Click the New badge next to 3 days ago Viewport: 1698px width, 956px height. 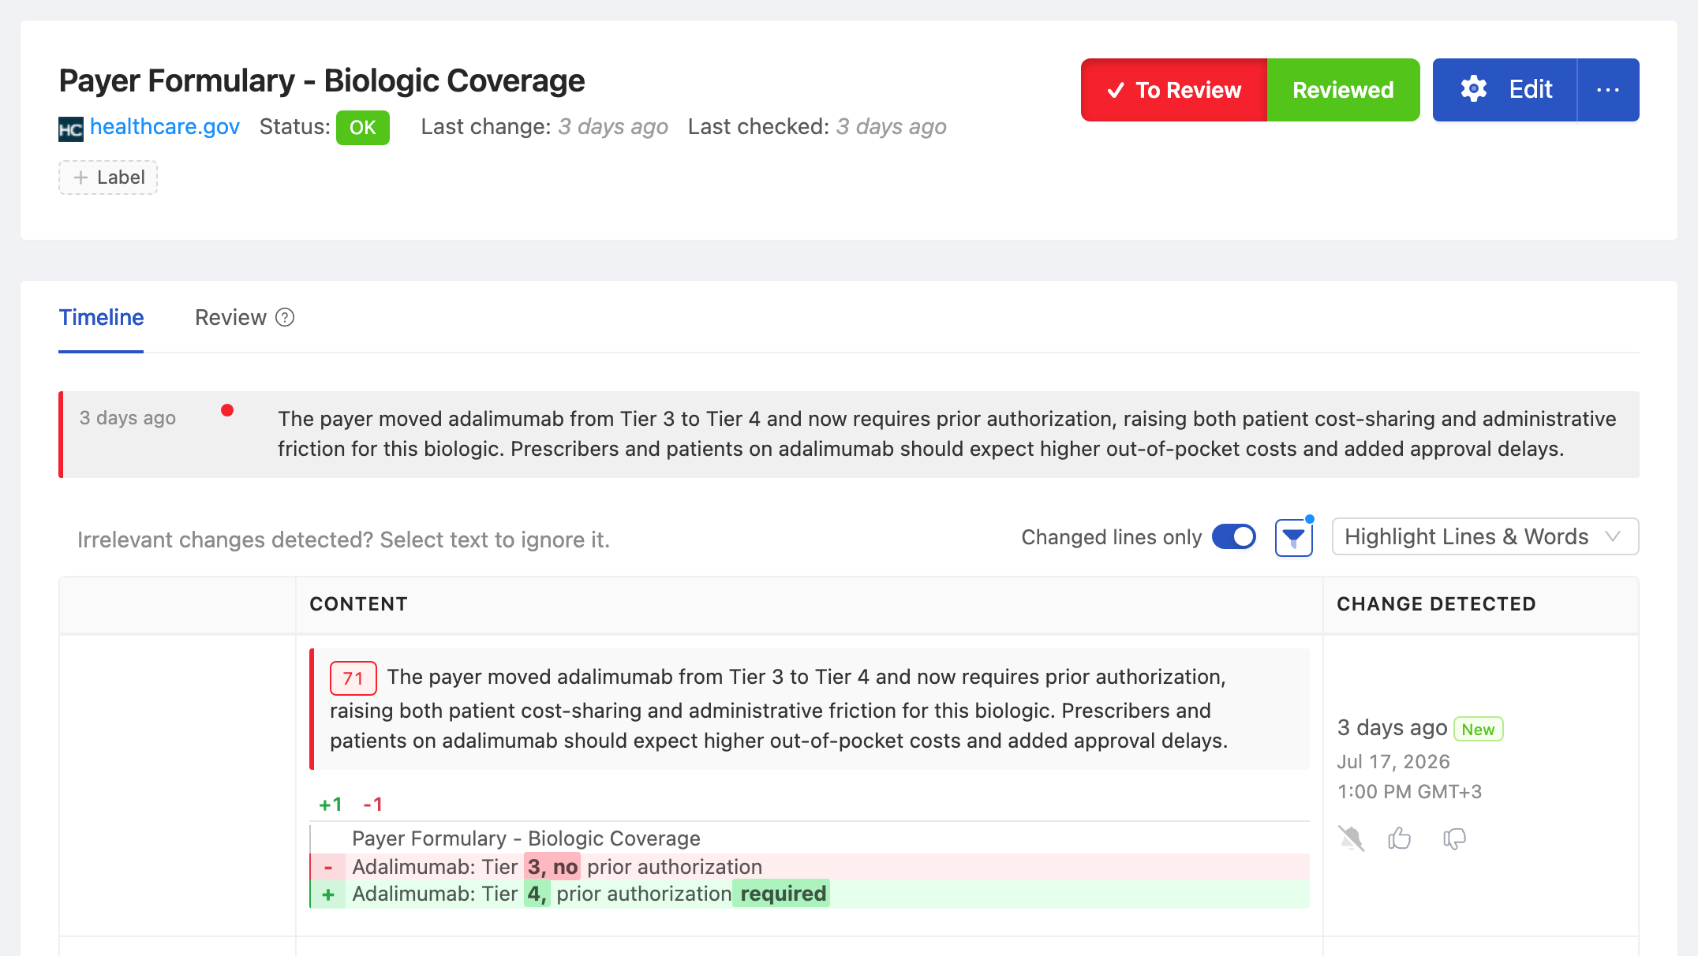pos(1479,729)
